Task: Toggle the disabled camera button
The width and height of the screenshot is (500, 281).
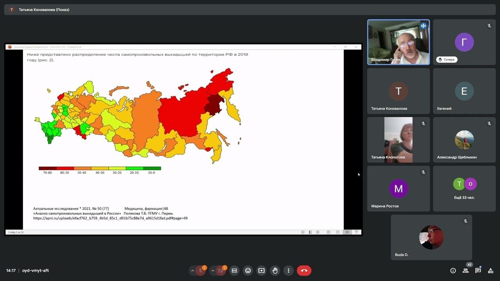Action: [221, 270]
